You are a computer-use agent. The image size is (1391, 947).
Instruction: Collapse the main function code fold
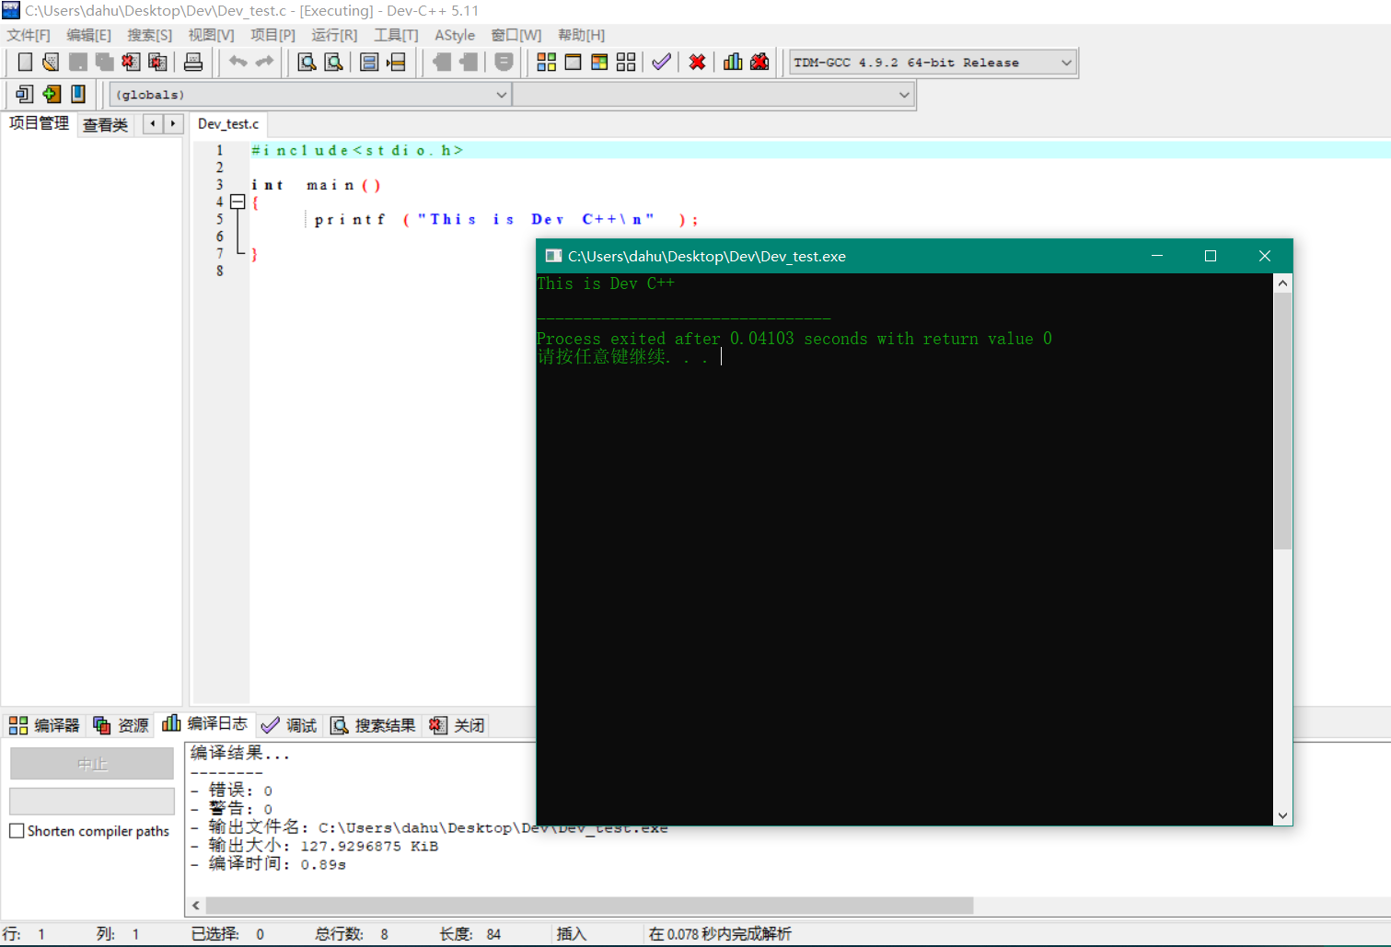coord(238,202)
